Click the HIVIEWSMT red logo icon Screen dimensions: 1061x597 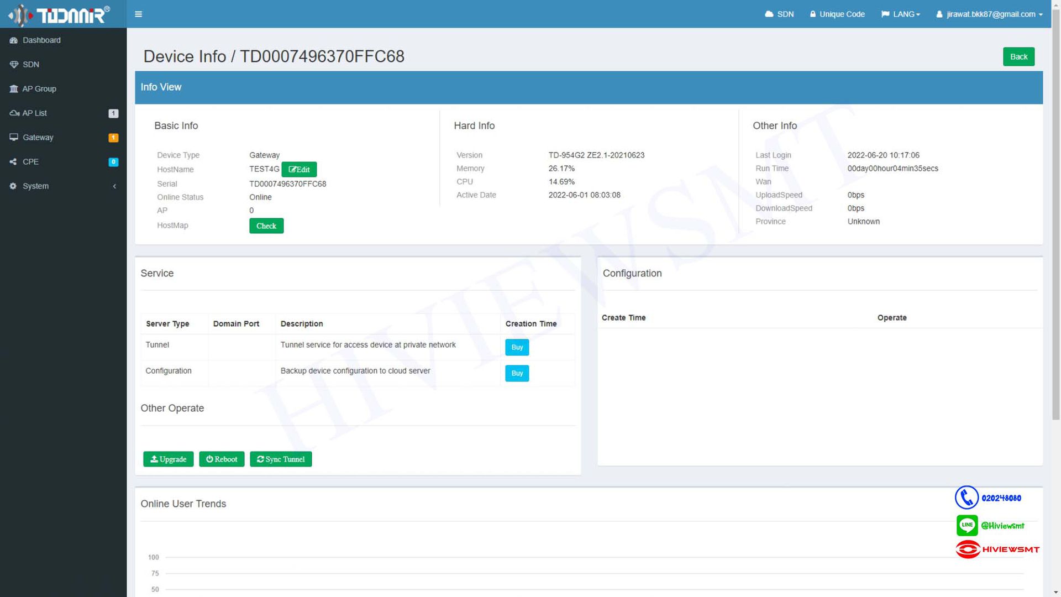(968, 549)
